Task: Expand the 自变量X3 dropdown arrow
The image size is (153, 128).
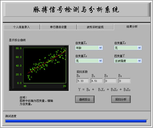Action: (x=100, y=61)
